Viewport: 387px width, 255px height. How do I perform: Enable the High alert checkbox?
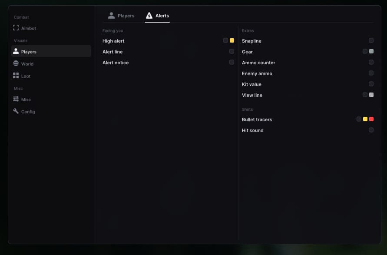tap(225, 40)
